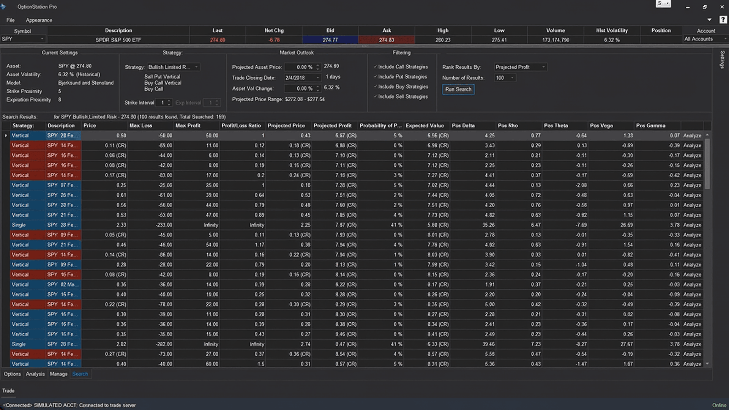This screenshot has height=410, width=729.
Task: Click the OptionStation Pro app logo icon
Action: coord(3,6)
